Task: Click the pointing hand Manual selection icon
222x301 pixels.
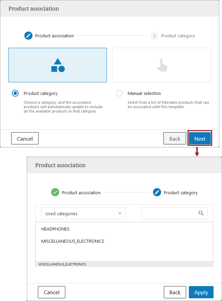Action: pos(162,65)
